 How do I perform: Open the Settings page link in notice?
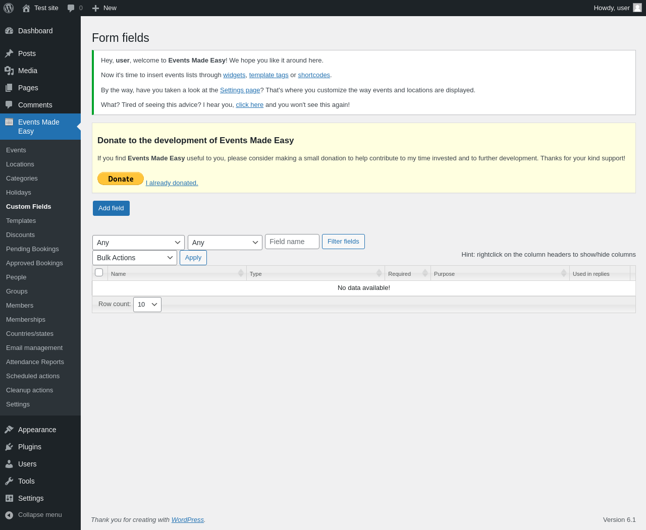coord(240,90)
